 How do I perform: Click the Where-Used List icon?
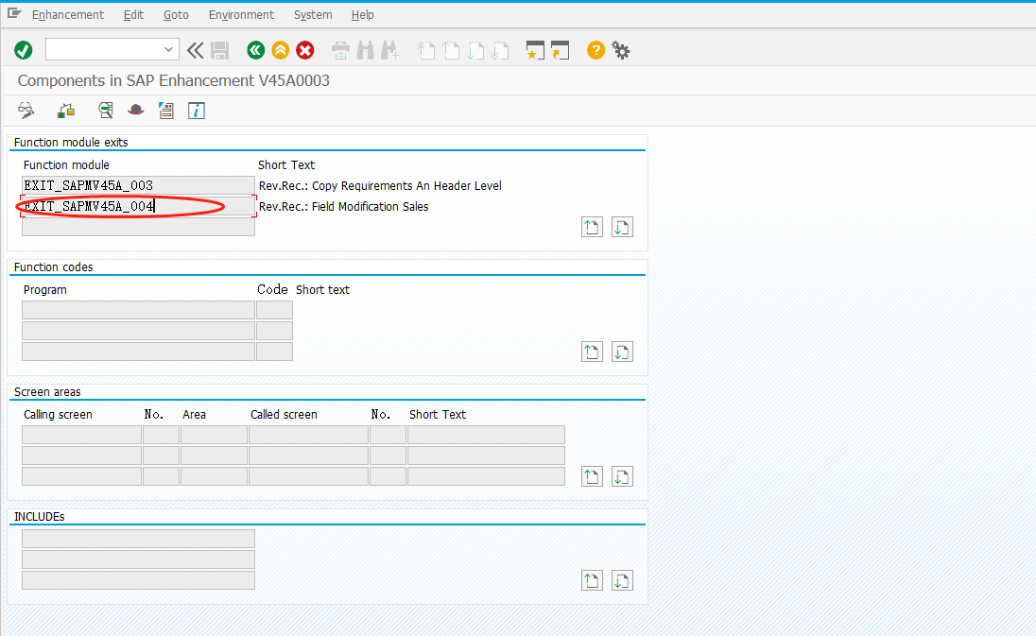point(106,111)
